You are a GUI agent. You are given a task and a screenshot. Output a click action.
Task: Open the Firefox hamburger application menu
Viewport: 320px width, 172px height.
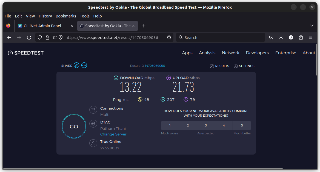coord(311,38)
